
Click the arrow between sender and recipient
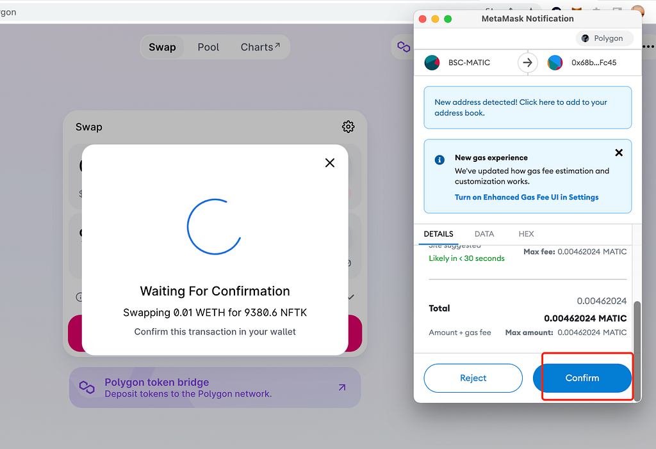(528, 63)
